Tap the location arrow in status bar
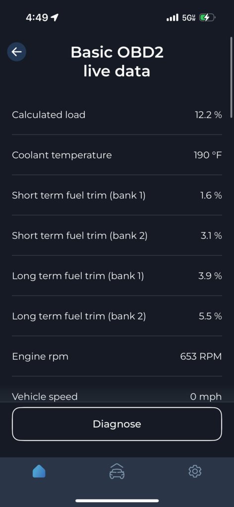The width and height of the screenshot is (234, 507). click(55, 17)
